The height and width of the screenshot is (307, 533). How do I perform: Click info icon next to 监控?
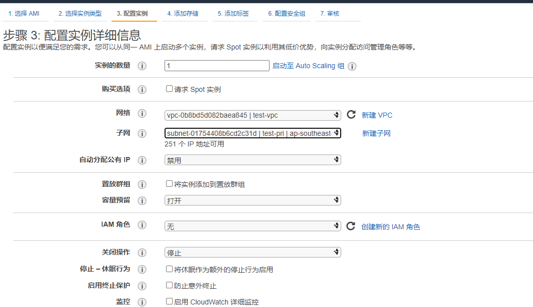point(142,302)
